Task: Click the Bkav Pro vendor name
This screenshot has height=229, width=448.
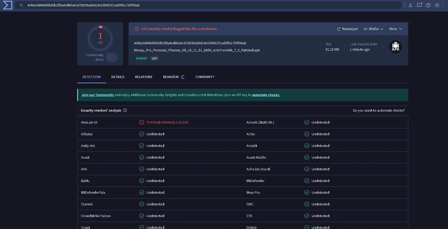Action: (253, 193)
